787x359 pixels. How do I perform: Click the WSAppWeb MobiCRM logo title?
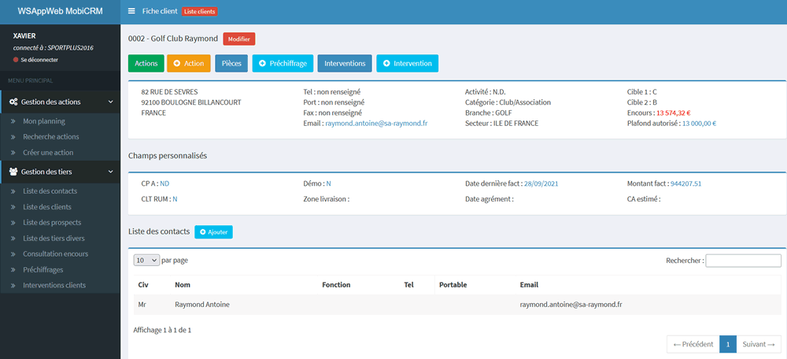[61, 11]
